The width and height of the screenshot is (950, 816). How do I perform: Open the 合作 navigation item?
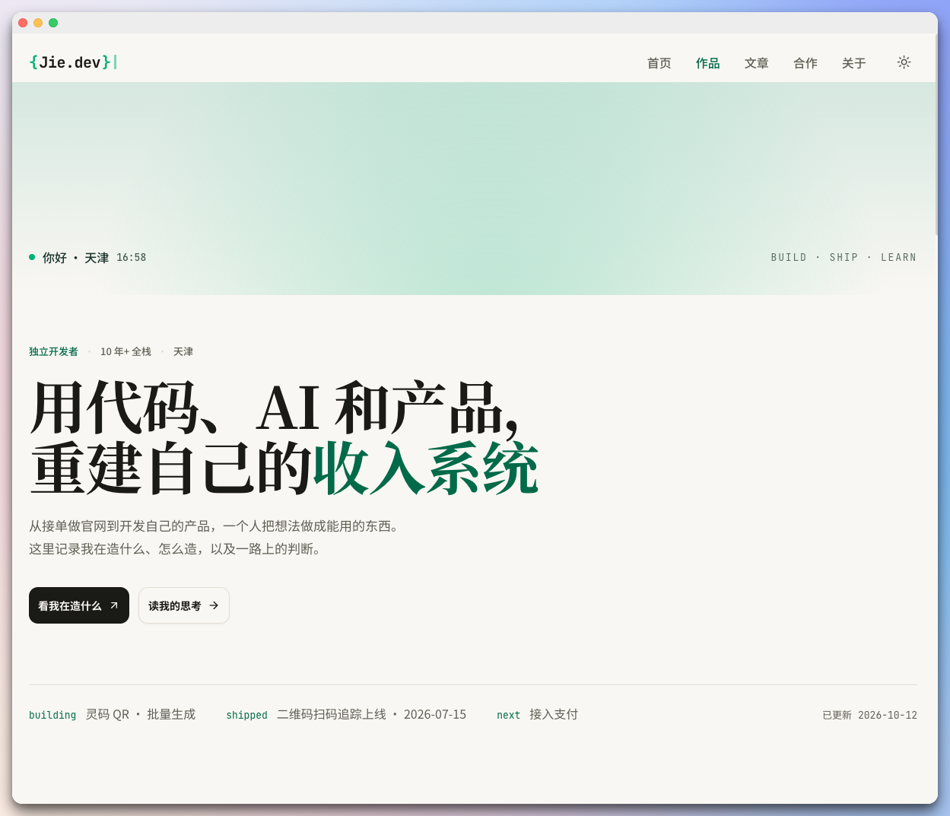(805, 63)
